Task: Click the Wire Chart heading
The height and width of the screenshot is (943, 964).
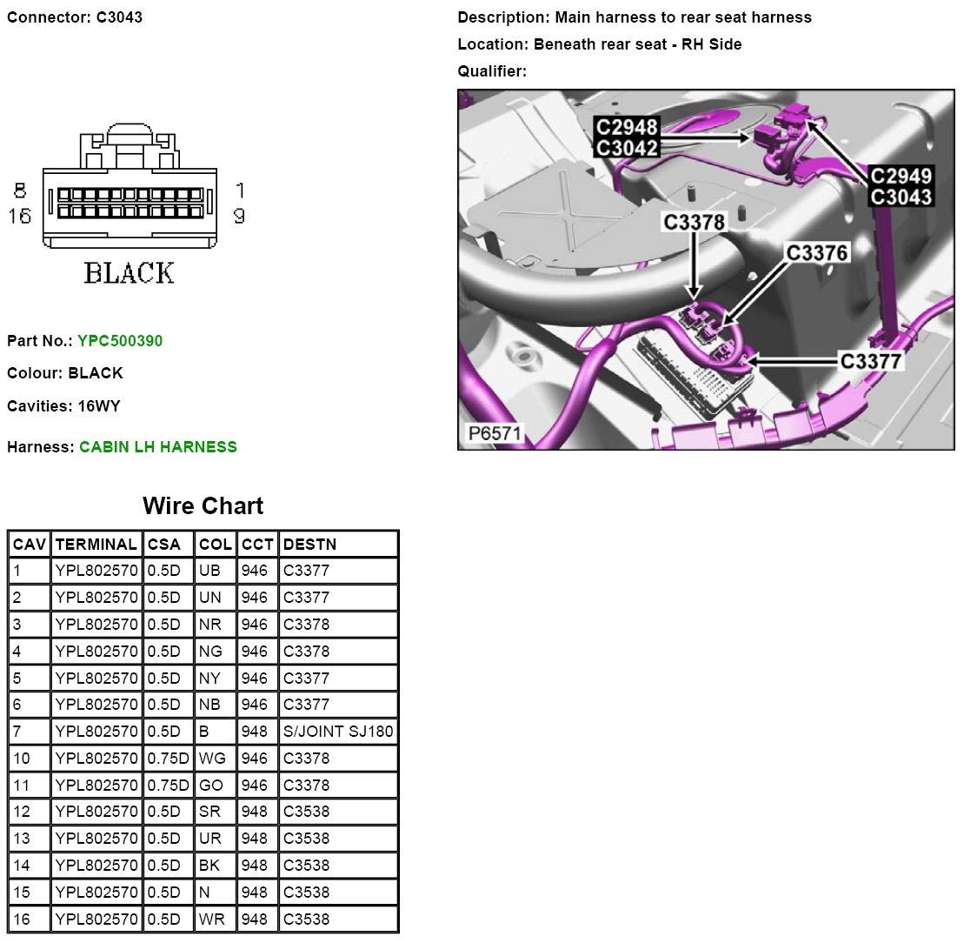Action: pos(203,506)
